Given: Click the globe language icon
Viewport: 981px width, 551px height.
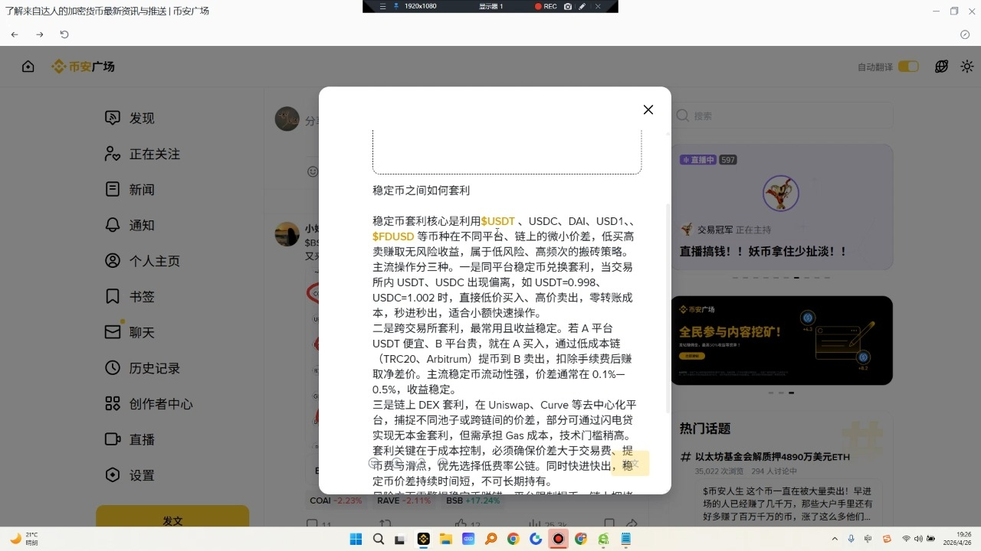Looking at the screenshot, I should tap(942, 67).
